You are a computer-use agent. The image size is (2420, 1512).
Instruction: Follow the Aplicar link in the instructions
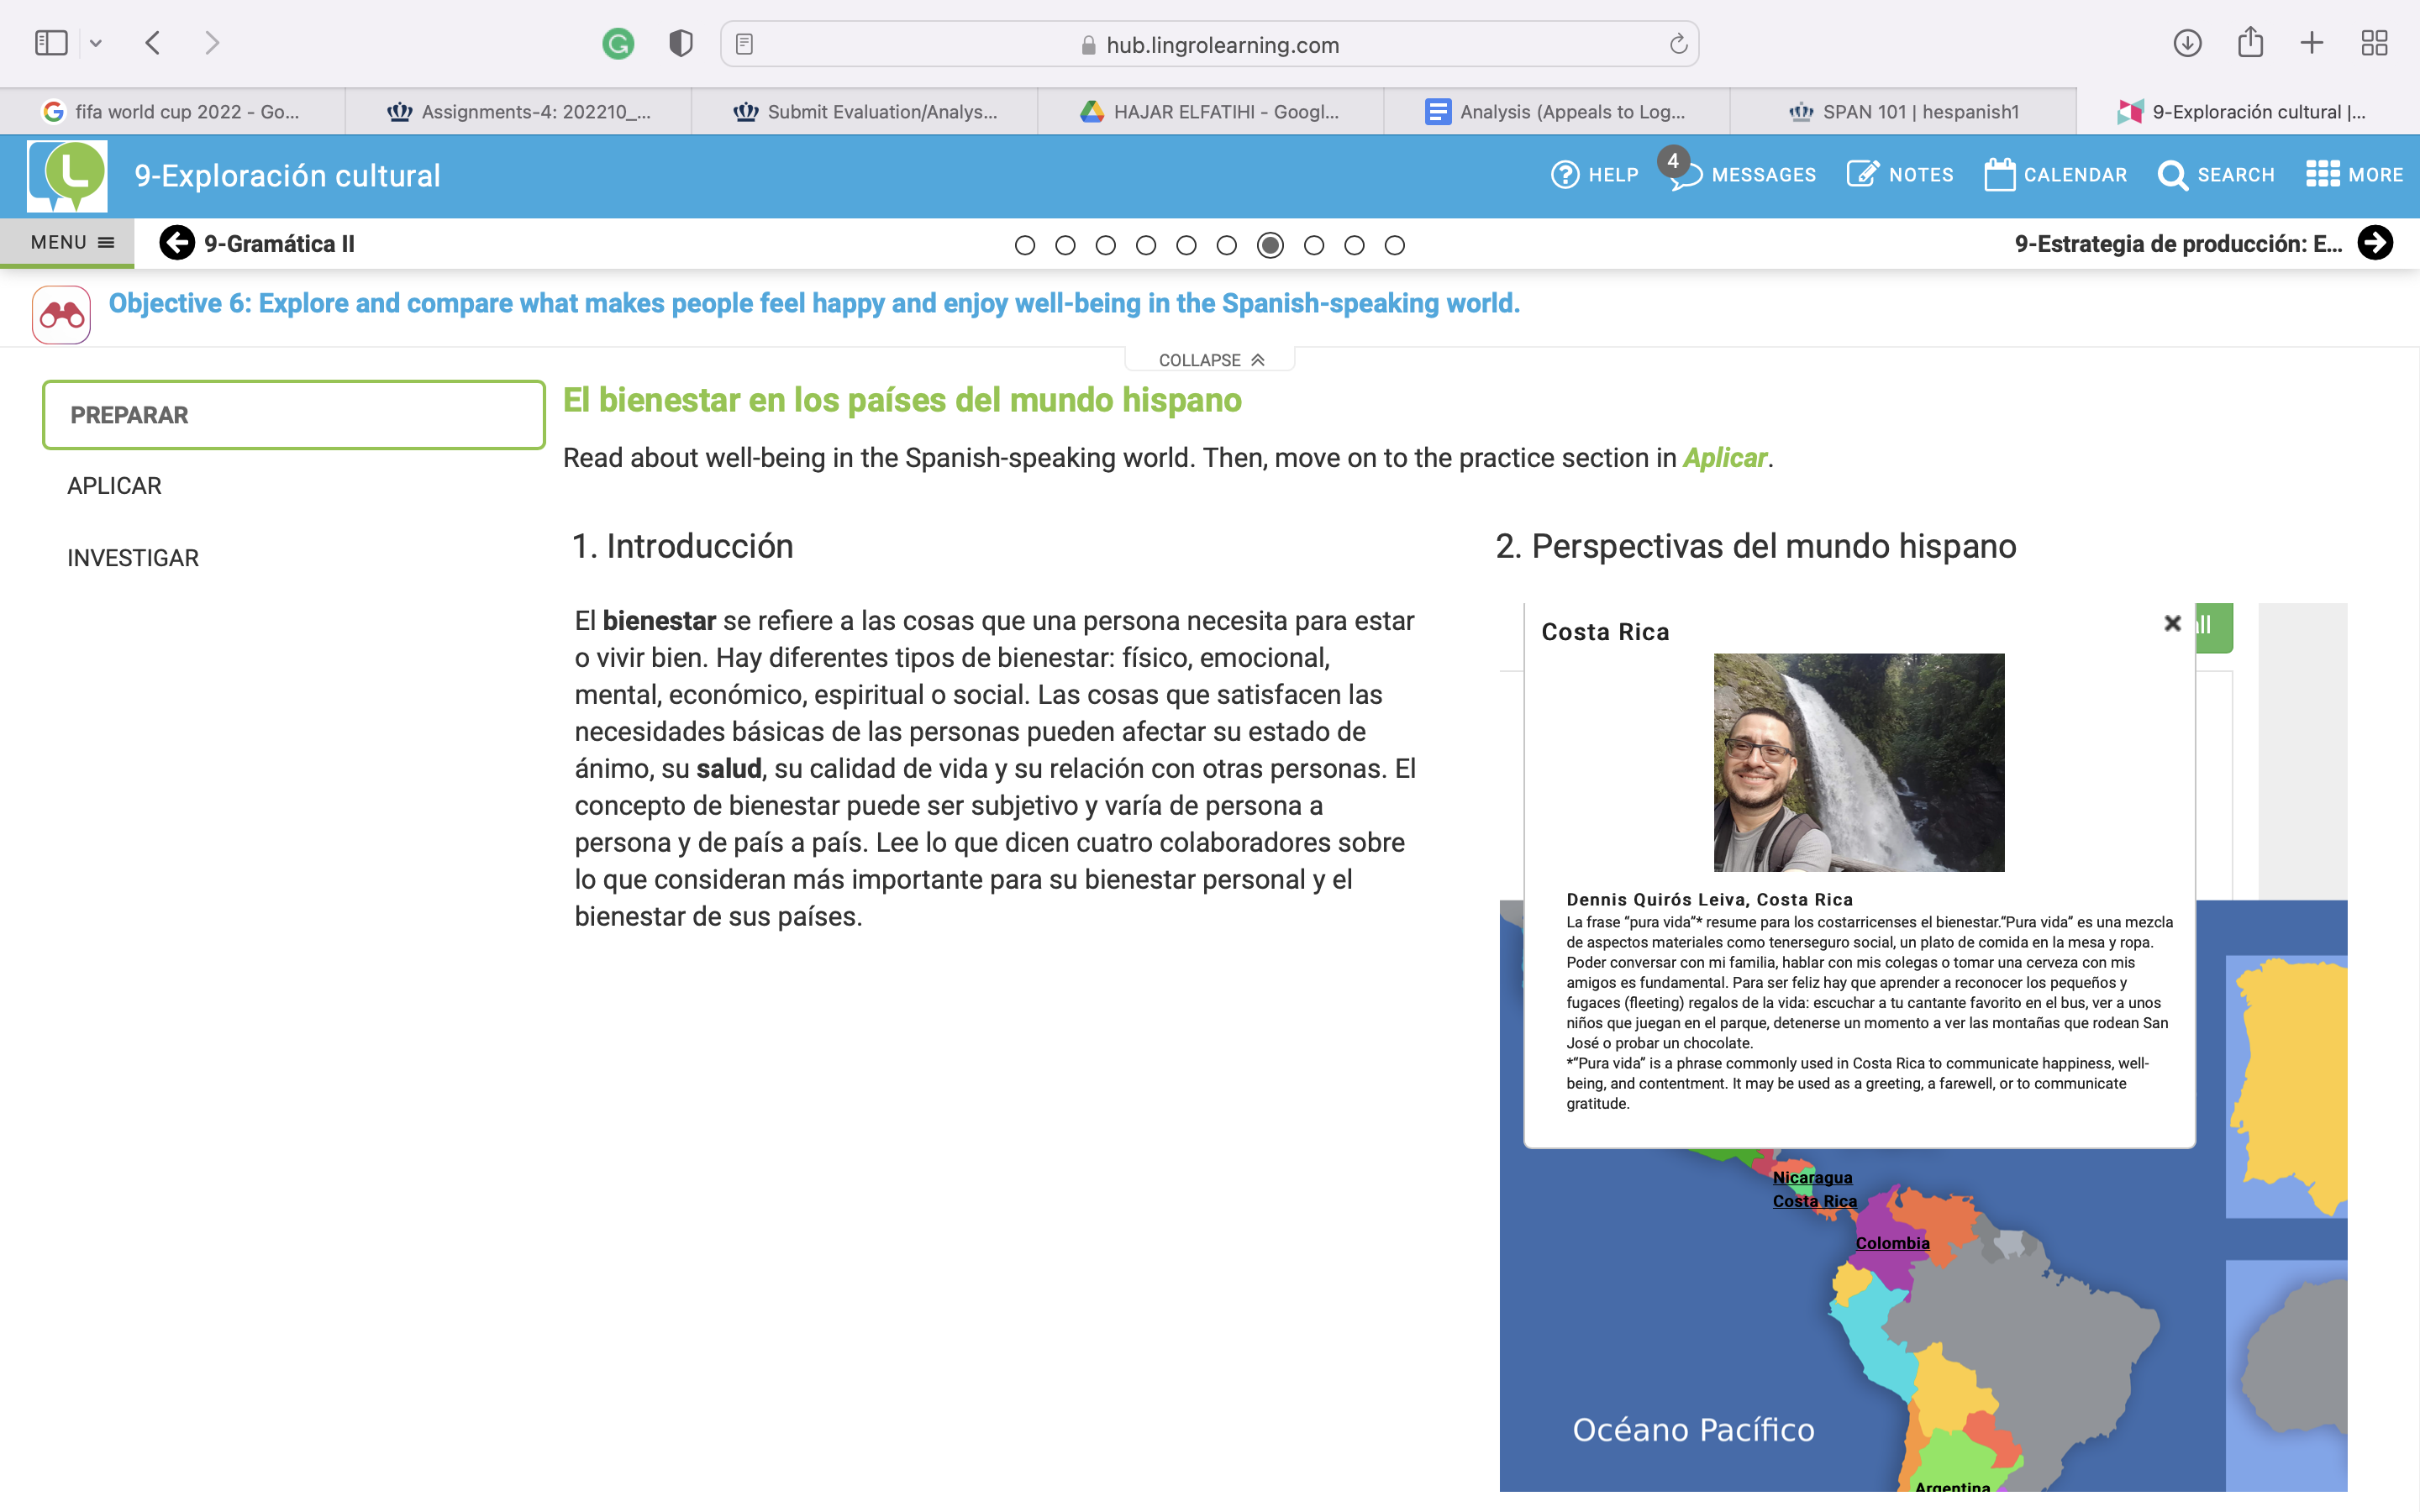click(1725, 458)
